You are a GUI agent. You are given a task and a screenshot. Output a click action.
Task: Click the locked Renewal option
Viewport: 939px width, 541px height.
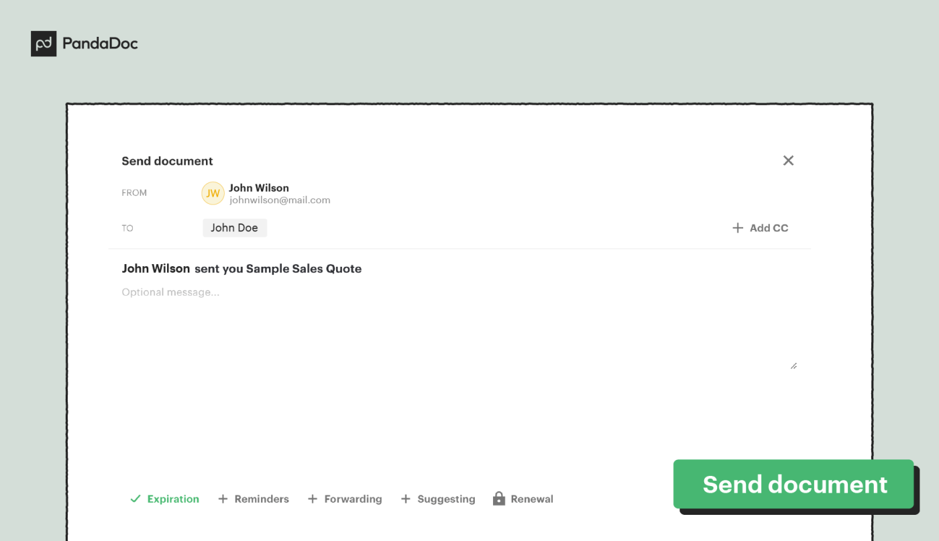523,499
